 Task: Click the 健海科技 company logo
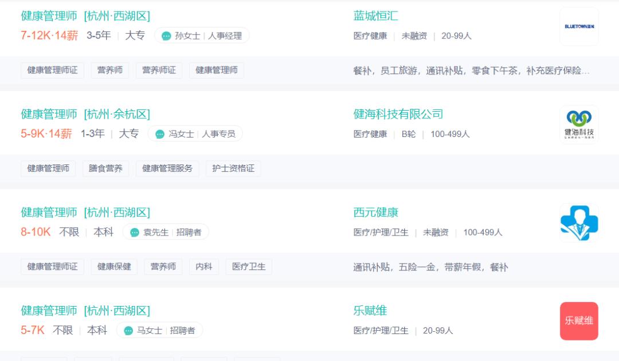click(x=579, y=124)
